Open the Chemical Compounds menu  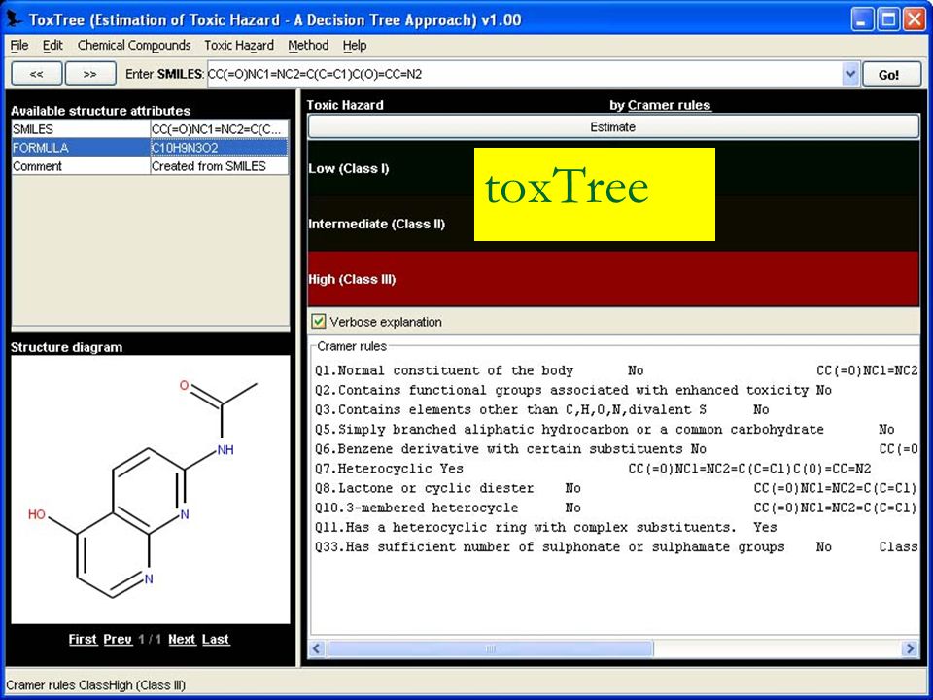[x=134, y=46]
